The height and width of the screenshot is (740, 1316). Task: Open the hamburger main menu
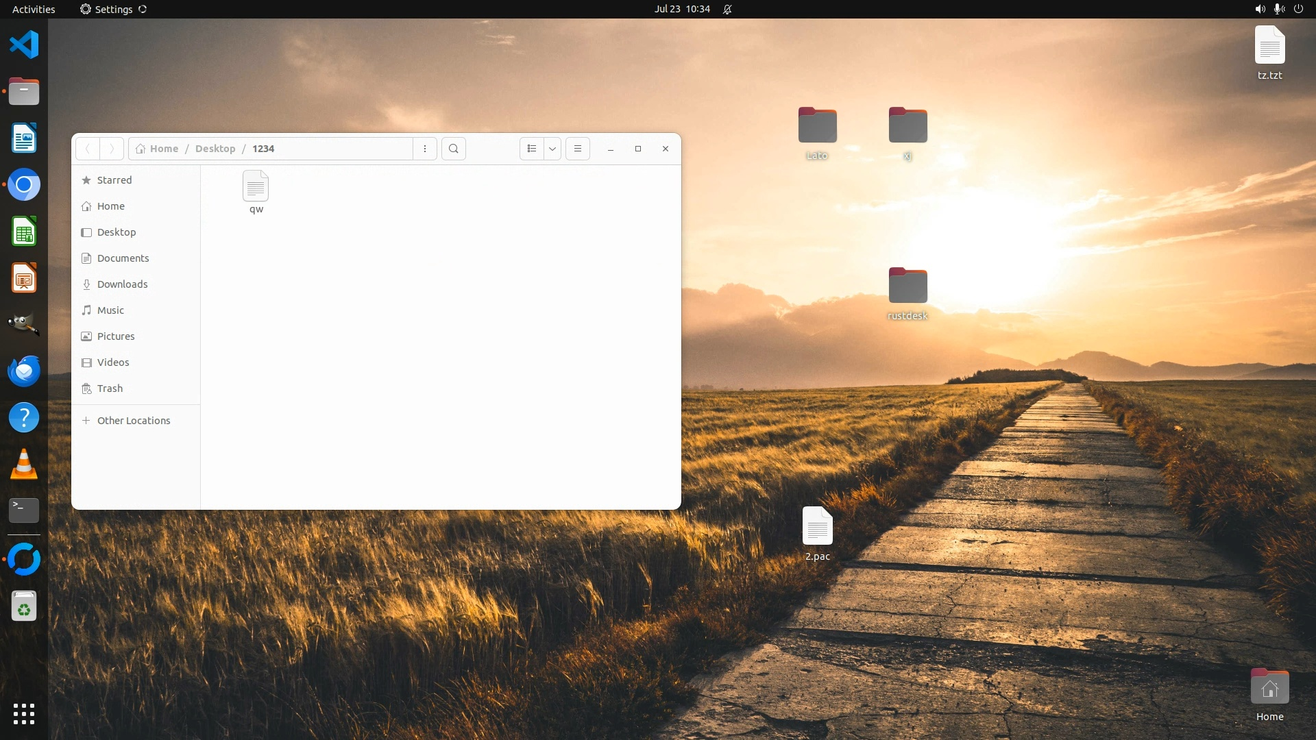point(578,149)
